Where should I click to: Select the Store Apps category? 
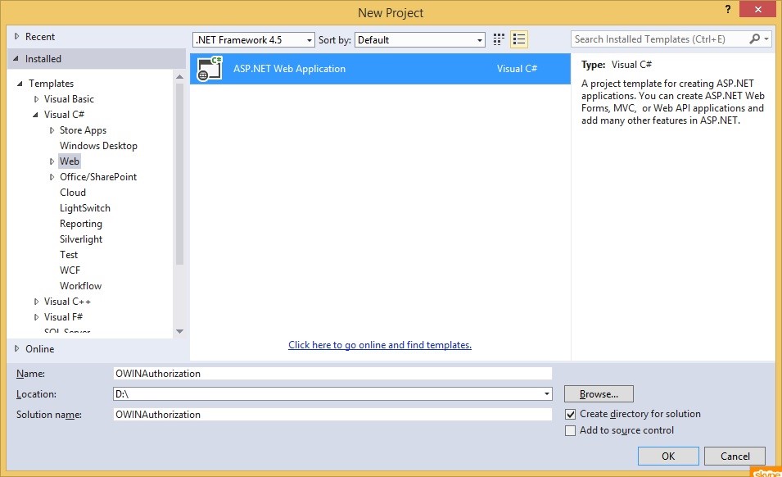pyautogui.click(x=83, y=130)
